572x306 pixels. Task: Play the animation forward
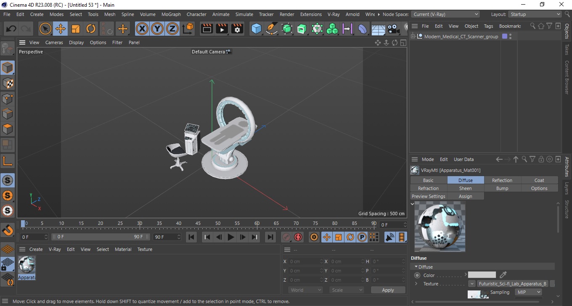tap(230, 237)
